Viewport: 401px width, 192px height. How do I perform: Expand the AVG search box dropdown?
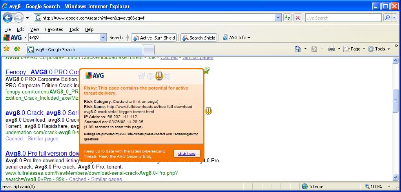[x=103, y=38]
